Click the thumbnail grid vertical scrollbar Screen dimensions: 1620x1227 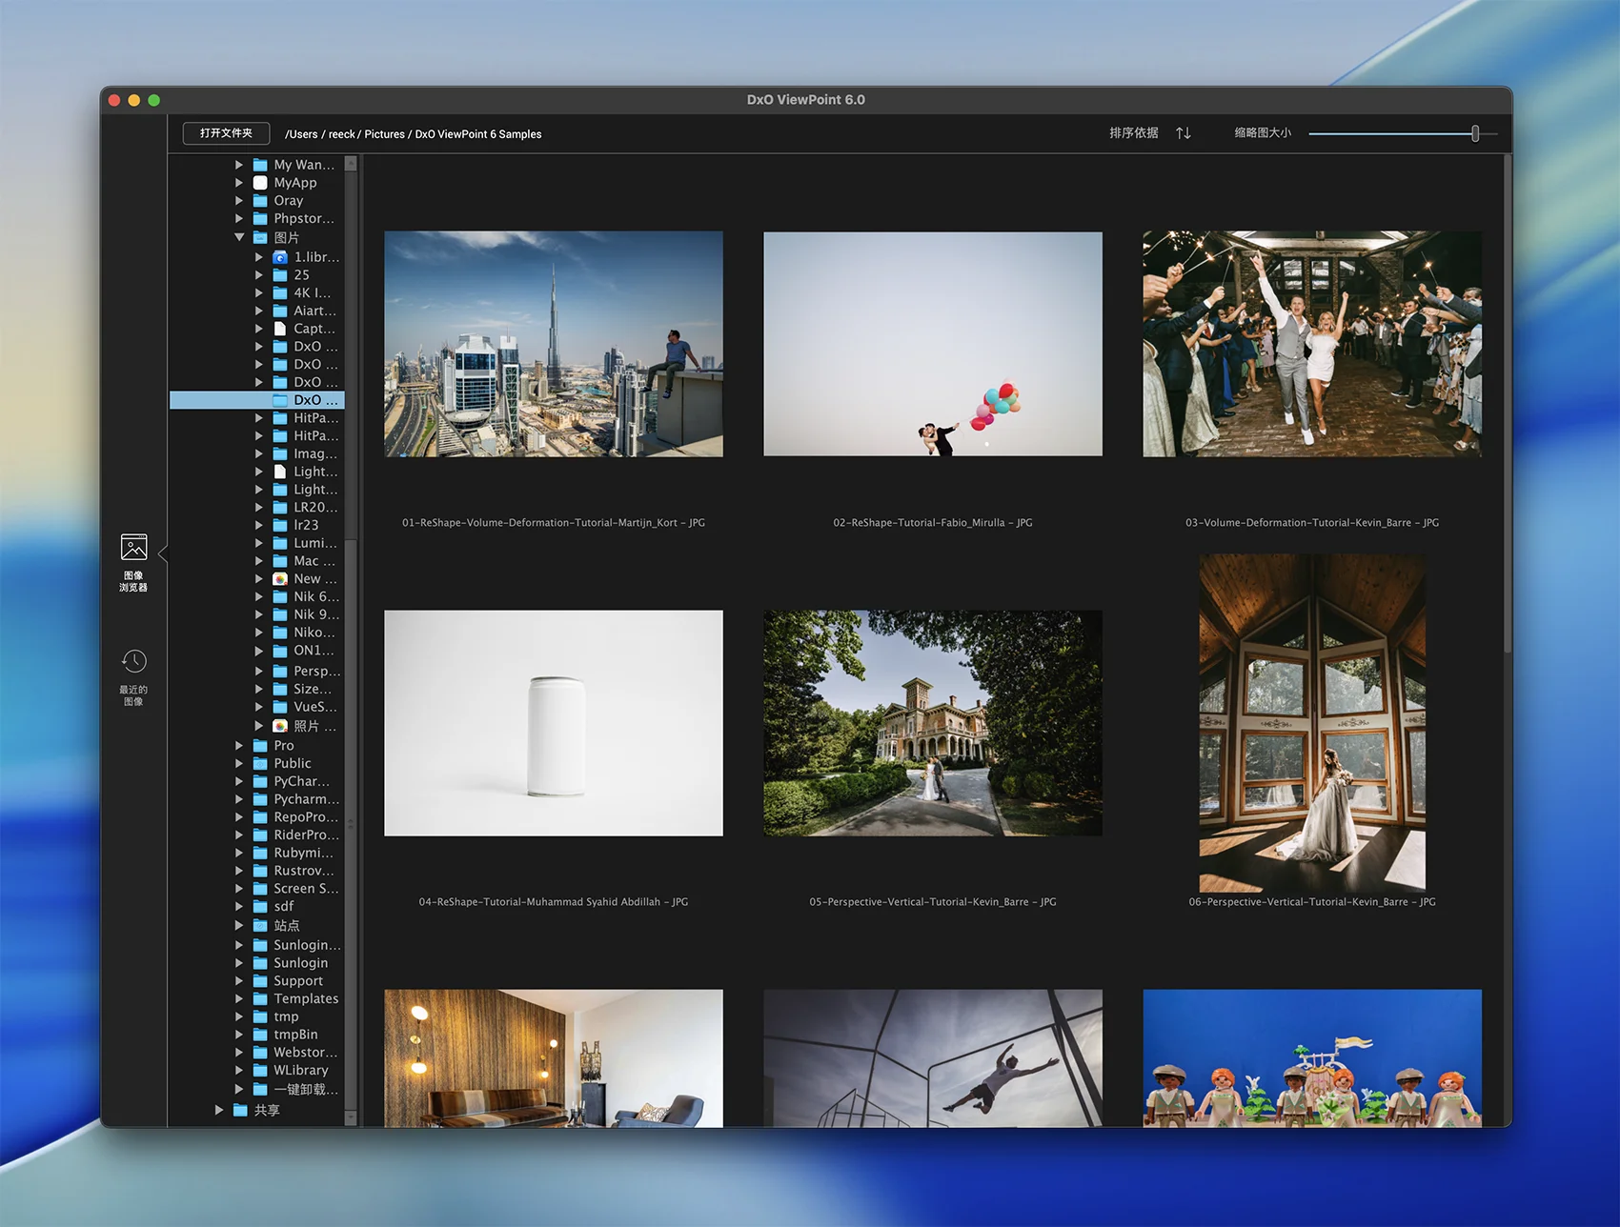coord(1508,405)
